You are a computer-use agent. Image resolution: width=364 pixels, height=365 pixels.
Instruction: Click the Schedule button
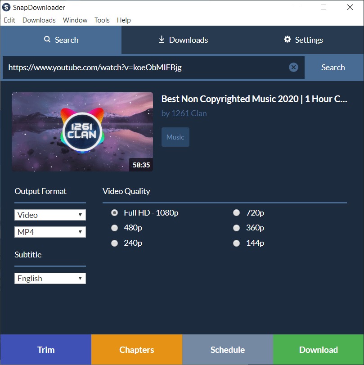[x=228, y=350]
